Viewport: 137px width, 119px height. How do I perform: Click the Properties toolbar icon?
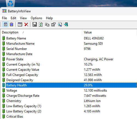(54, 24)
